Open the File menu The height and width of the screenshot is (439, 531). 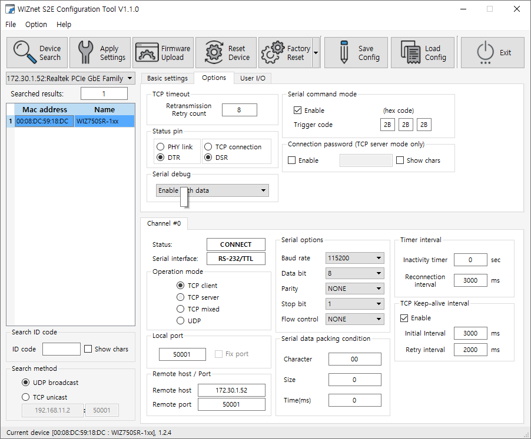coord(11,24)
